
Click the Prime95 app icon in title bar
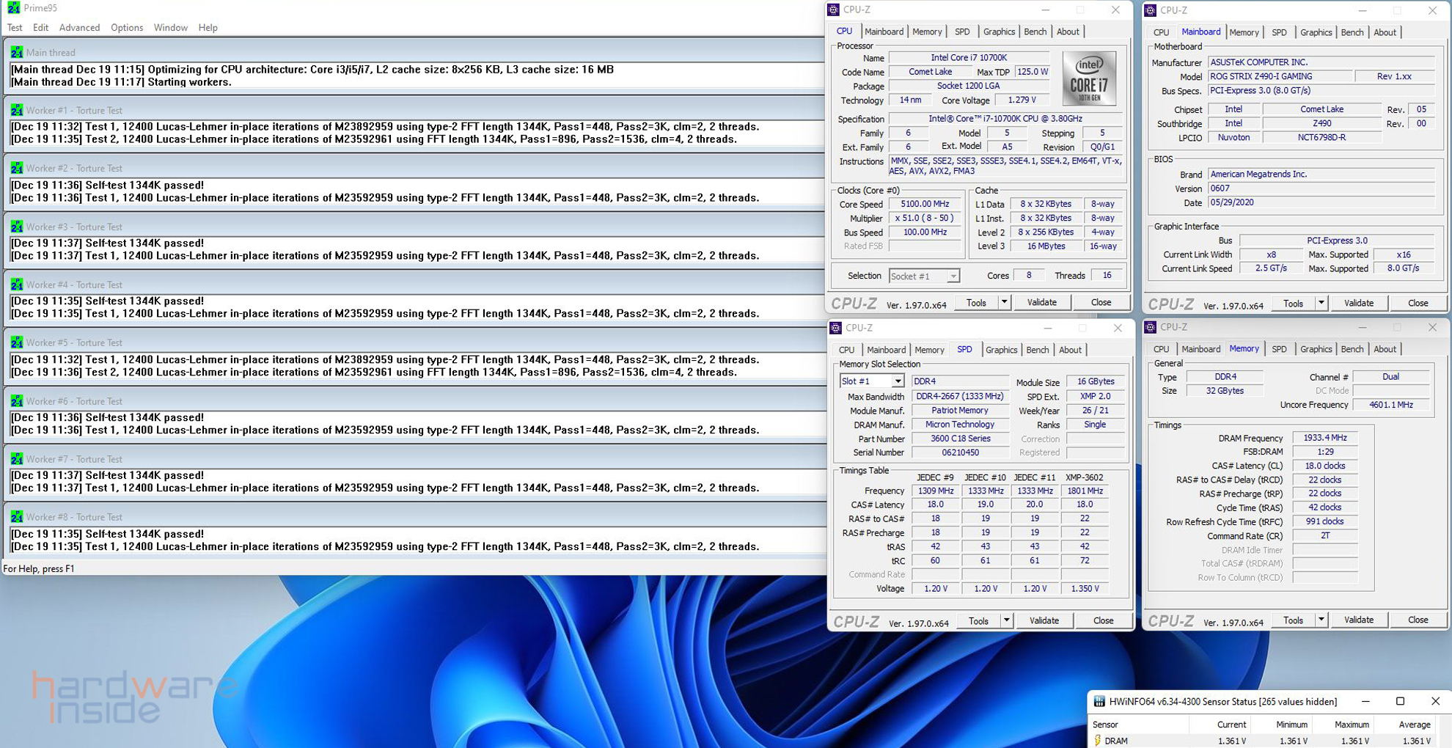[x=13, y=8]
